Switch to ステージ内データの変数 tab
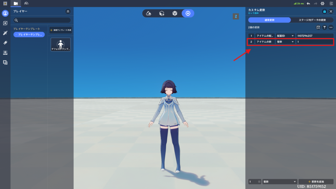 tap(312, 20)
